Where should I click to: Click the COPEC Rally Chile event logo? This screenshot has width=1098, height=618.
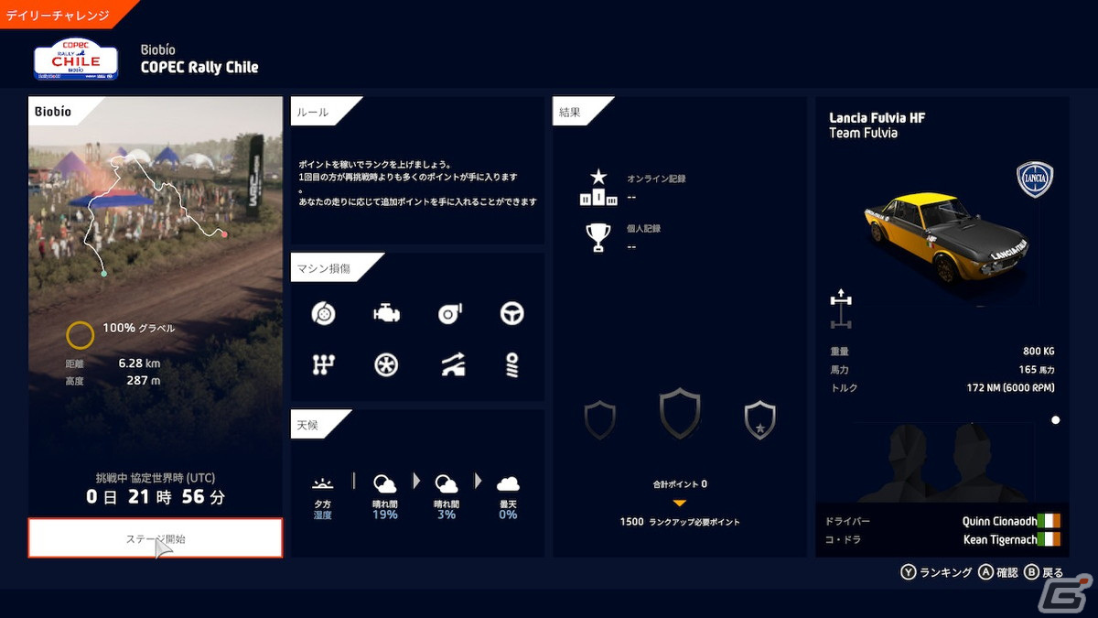click(x=76, y=59)
